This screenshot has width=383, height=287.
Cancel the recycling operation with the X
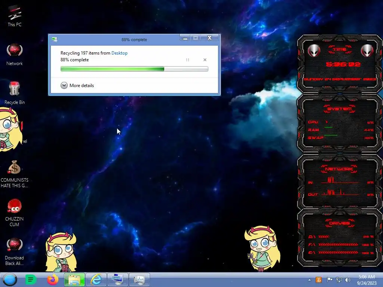(x=205, y=60)
